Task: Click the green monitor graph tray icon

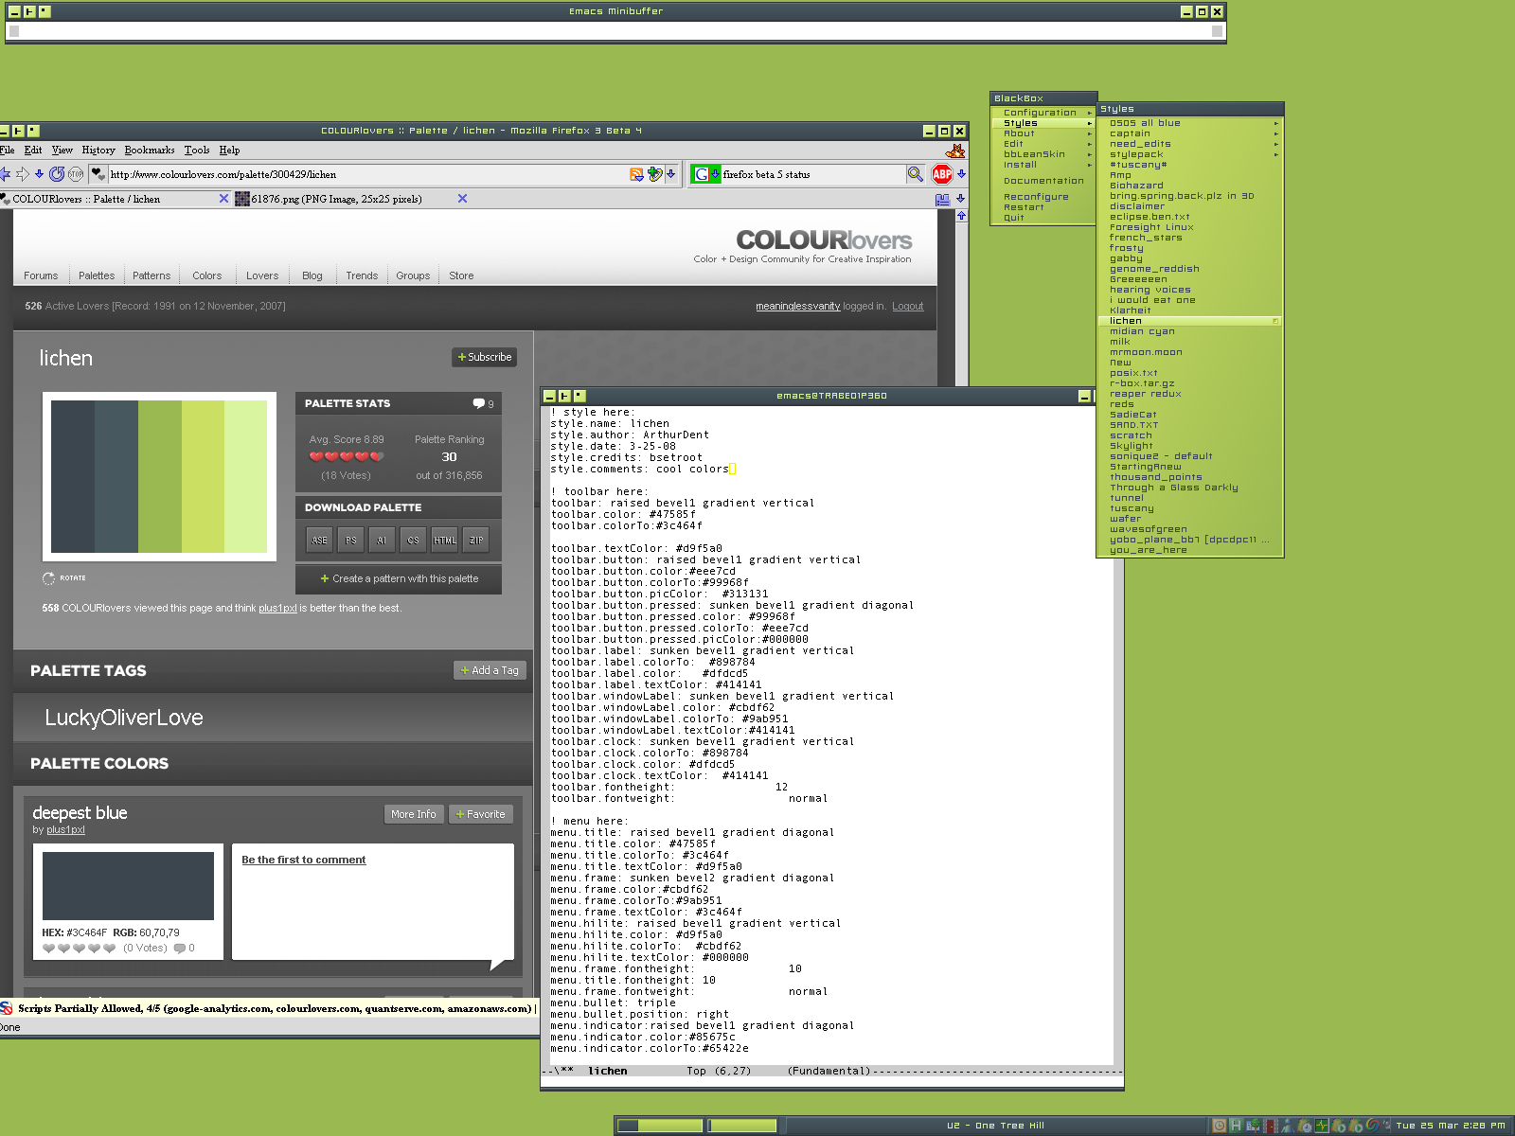Action: pos(1322,1126)
